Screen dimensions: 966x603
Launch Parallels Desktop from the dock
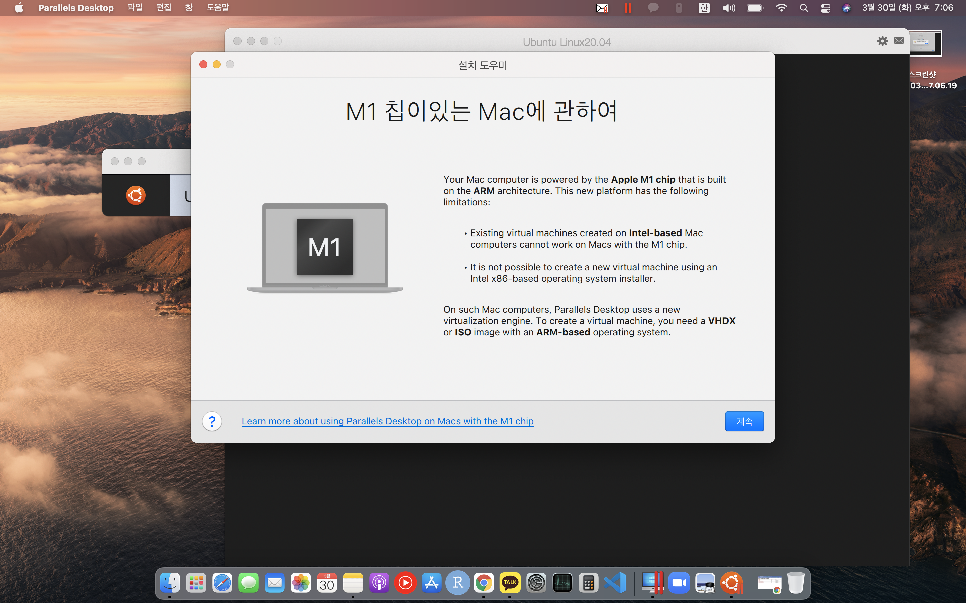[652, 583]
